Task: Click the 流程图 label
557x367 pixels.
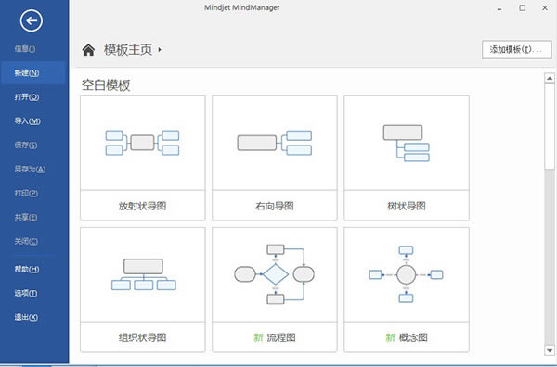Action: pyautogui.click(x=281, y=337)
